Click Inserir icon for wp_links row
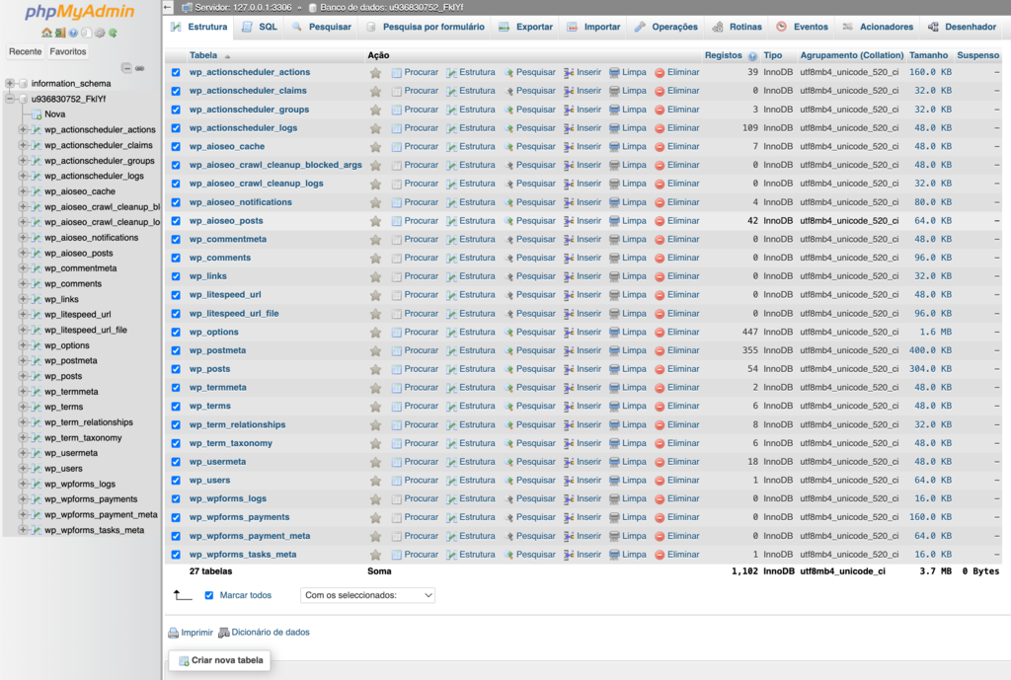 (x=569, y=276)
